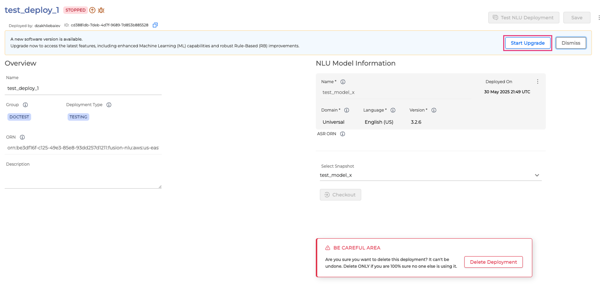Click Delete Deployment button
605x289 pixels.
click(x=493, y=262)
